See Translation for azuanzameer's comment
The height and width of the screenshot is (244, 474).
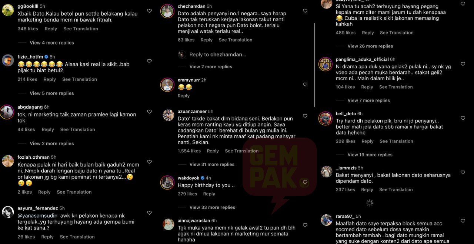coord(242,151)
